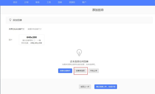Click the 图片 type label
Screen dimensions: 155x94
point(11,40)
